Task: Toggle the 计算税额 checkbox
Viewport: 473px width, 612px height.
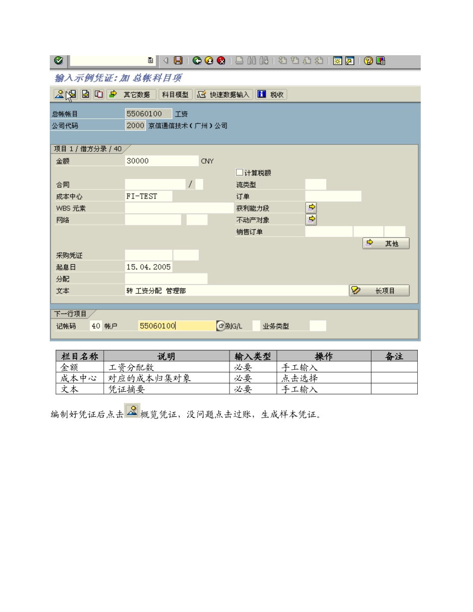Action: (239, 173)
